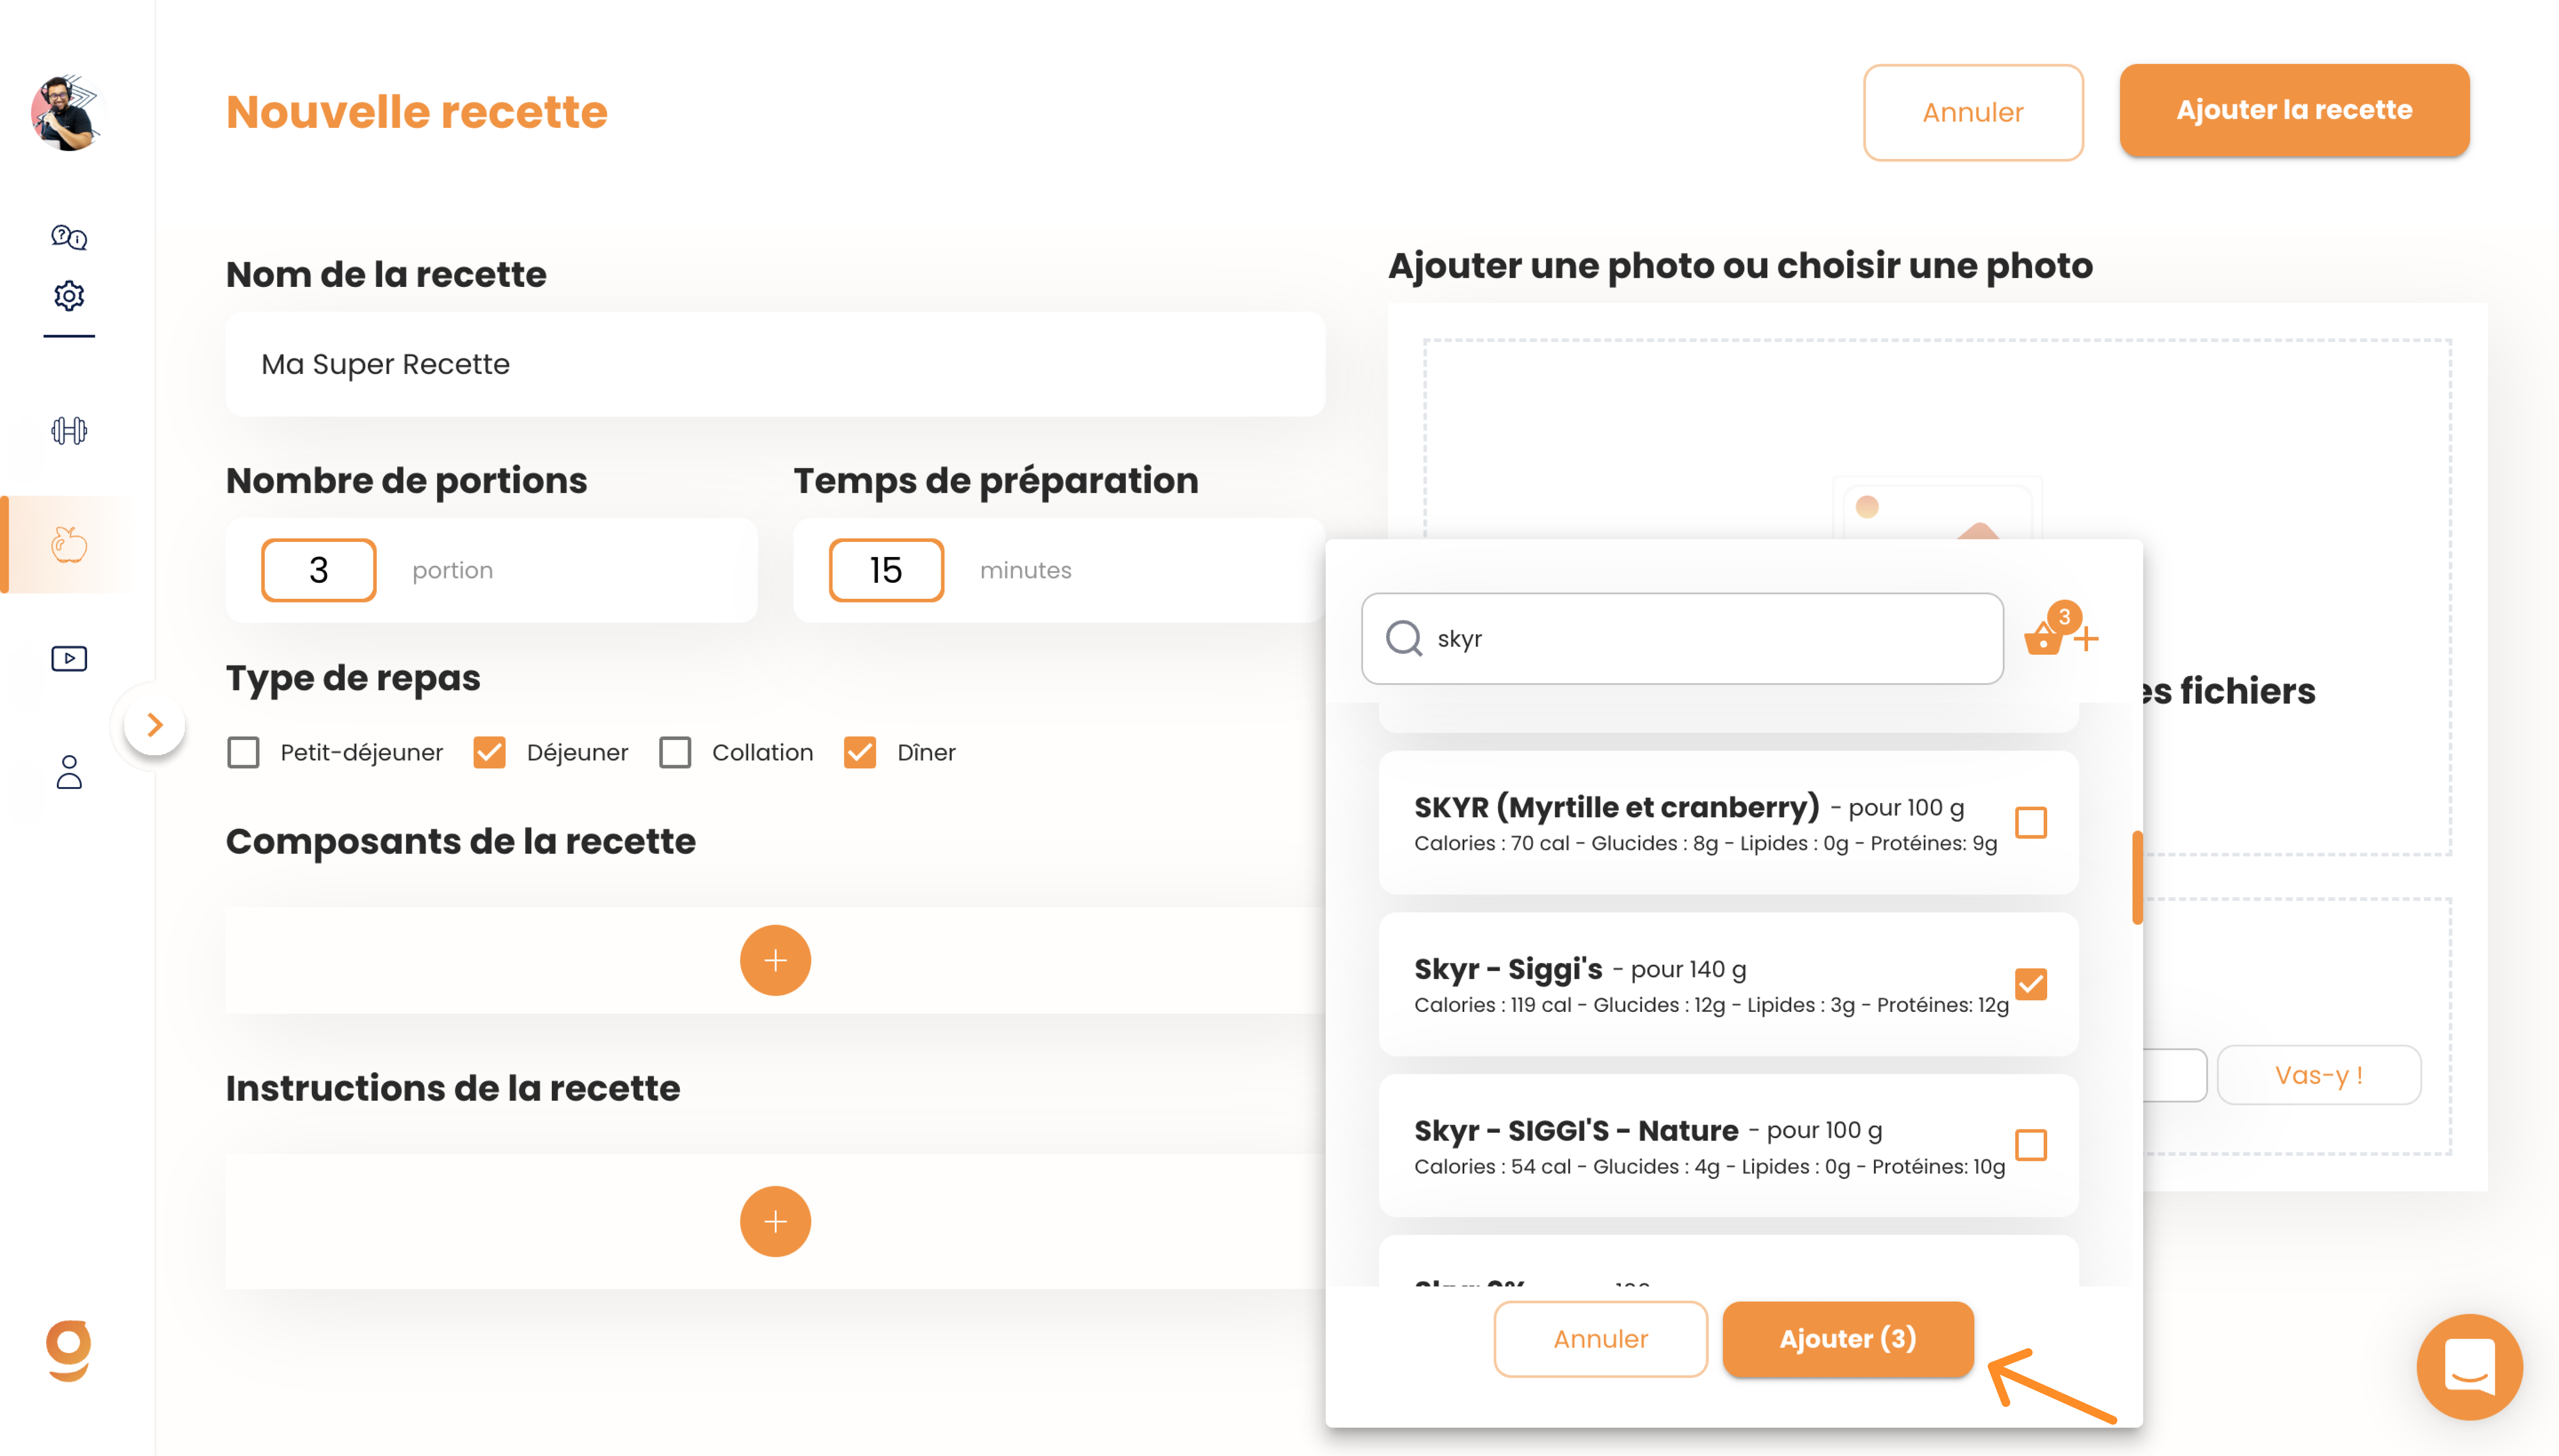Open the video player sidebar icon
The width and height of the screenshot is (2559, 1456).
pyautogui.click(x=69, y=658)
